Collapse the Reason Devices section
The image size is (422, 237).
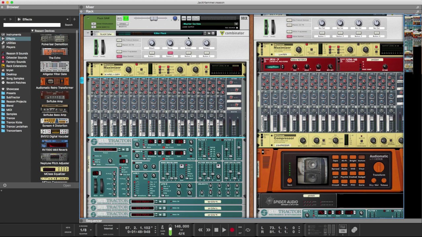32,31
